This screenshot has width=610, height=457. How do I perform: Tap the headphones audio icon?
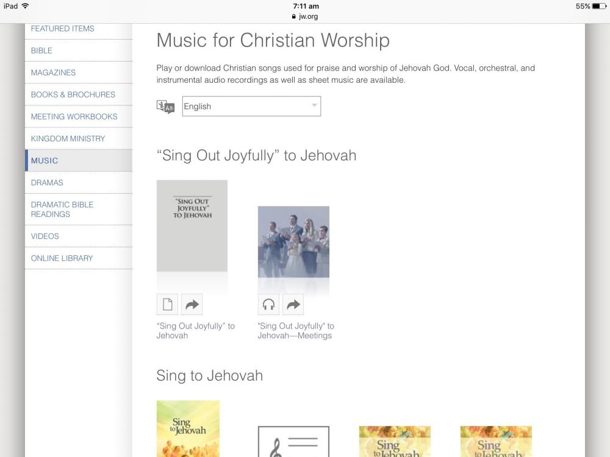pyautogui.click(x=268, y=304)
